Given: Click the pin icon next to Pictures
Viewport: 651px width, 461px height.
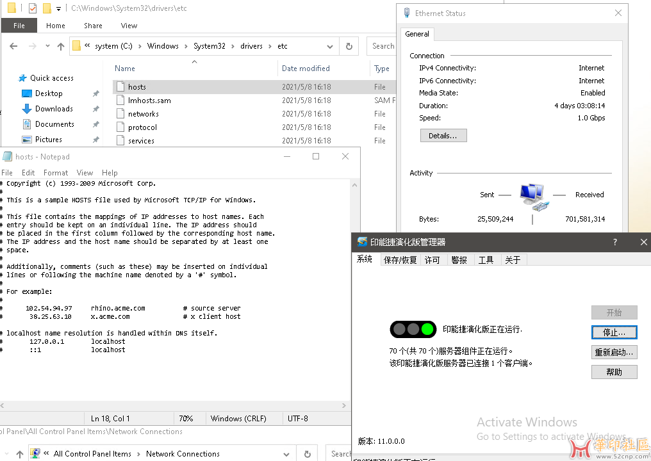Looking at the screenshot, I should [96, 140].
